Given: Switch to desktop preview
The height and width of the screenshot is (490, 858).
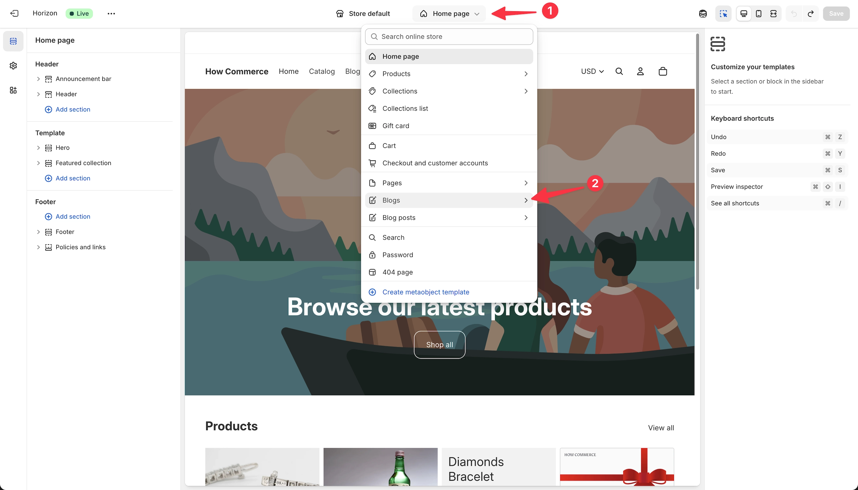Looking at the screenshot, I should click(744, 13).
